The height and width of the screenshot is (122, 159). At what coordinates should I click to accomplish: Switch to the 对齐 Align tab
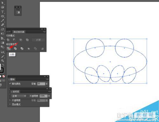point(9,32)
